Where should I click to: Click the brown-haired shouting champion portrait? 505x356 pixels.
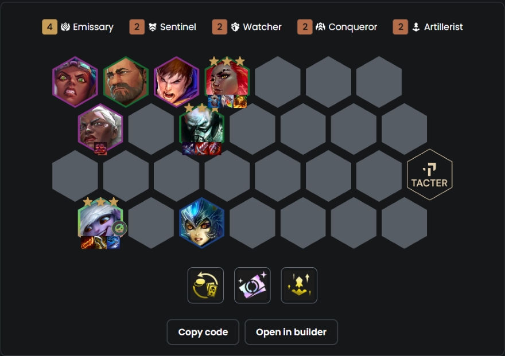177,81
